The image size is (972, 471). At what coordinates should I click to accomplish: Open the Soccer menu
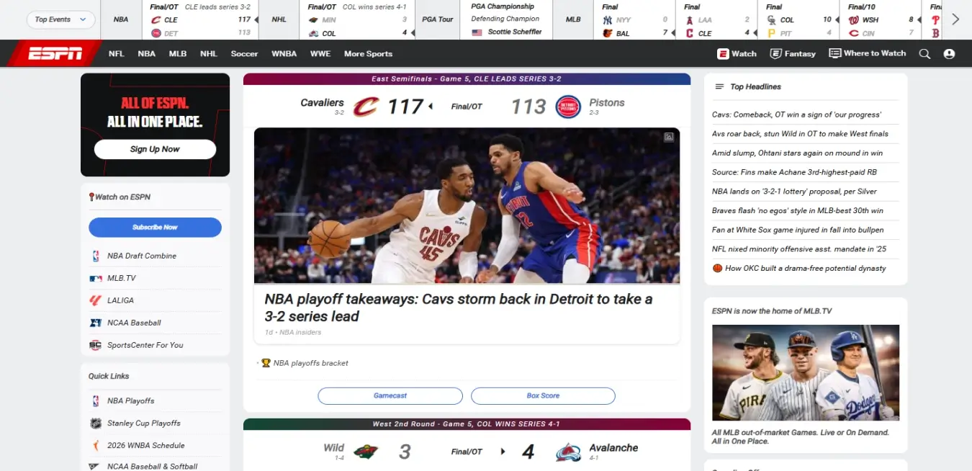tap(245, 53)
